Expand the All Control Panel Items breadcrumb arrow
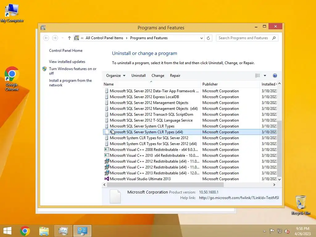This screenshot has height=237, width=316. tap(127, 38)
